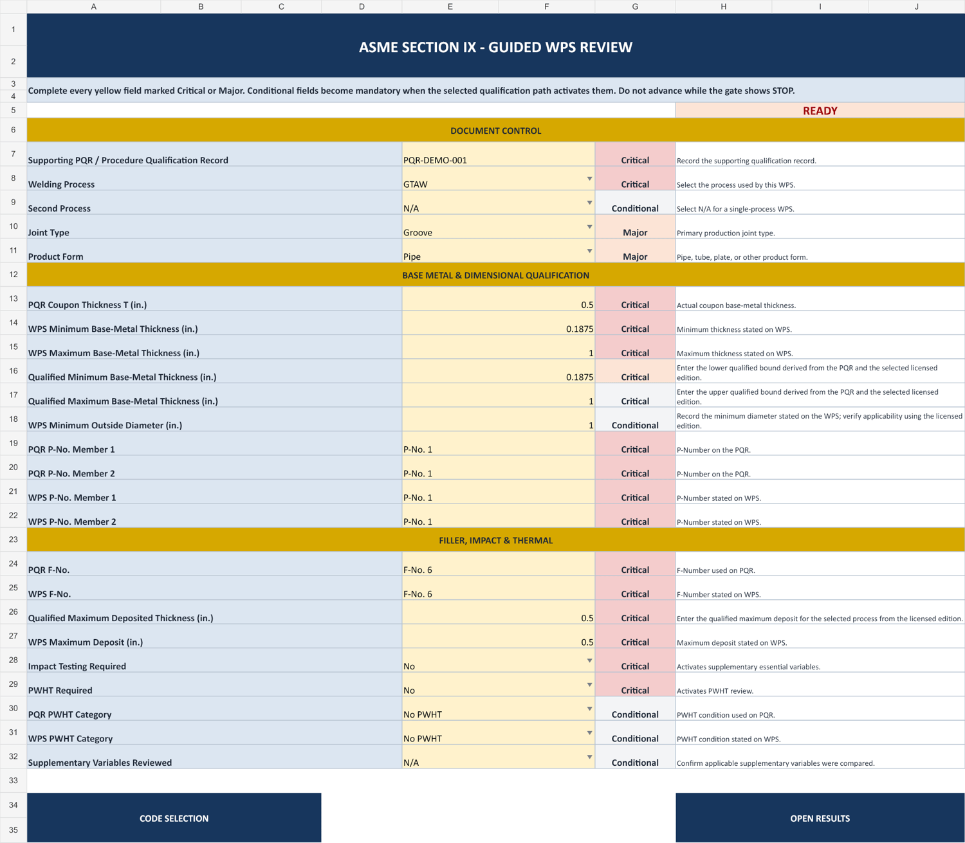Select the PQR F-No. value cell

pyautogui.click(x=499, y=564)
